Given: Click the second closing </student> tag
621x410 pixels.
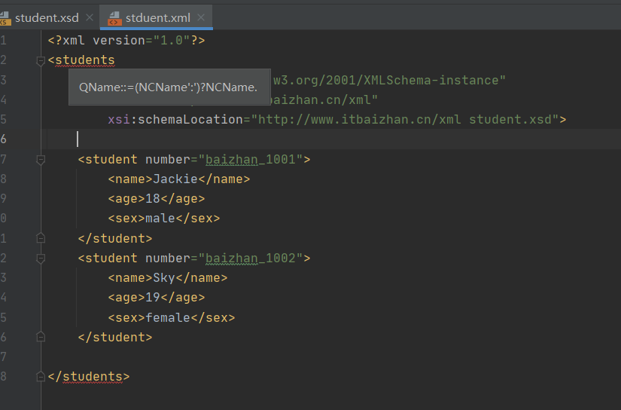Looking at the screenshot, I should tap(115, 337).
